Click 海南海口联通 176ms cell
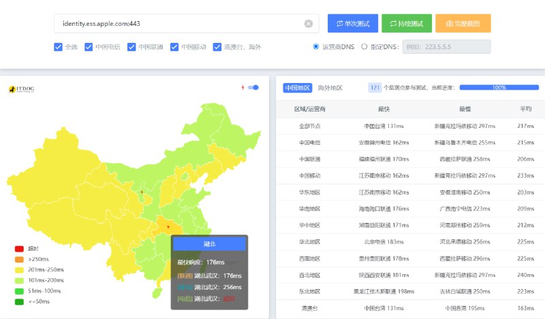Viewport: 545px width, 319px height. pos(384,209)
